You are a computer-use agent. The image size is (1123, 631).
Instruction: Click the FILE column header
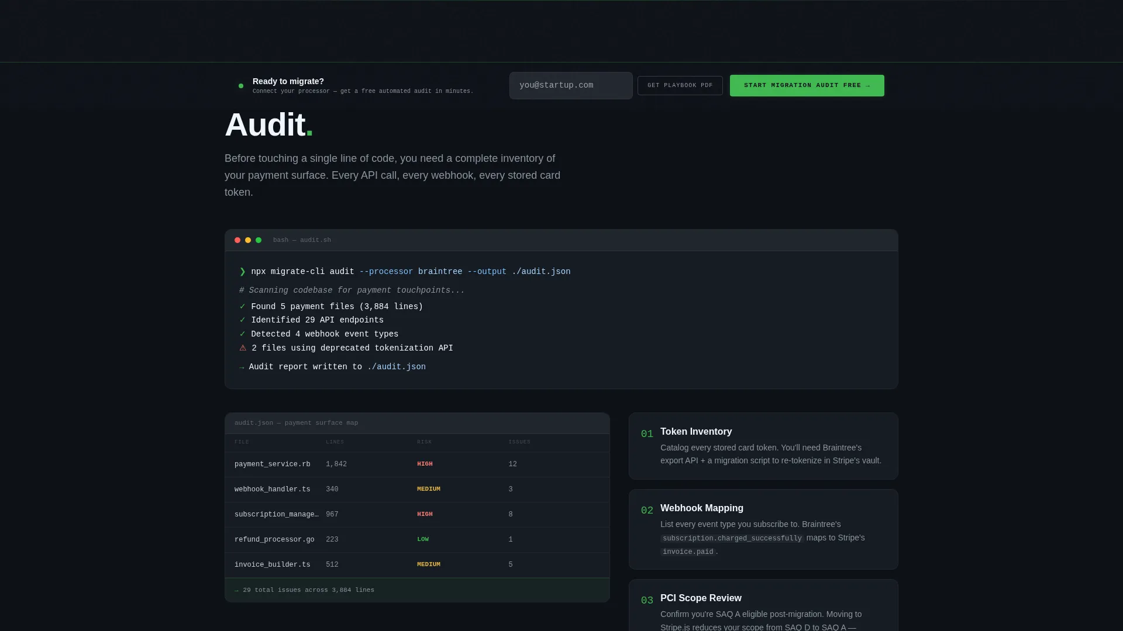242,442
